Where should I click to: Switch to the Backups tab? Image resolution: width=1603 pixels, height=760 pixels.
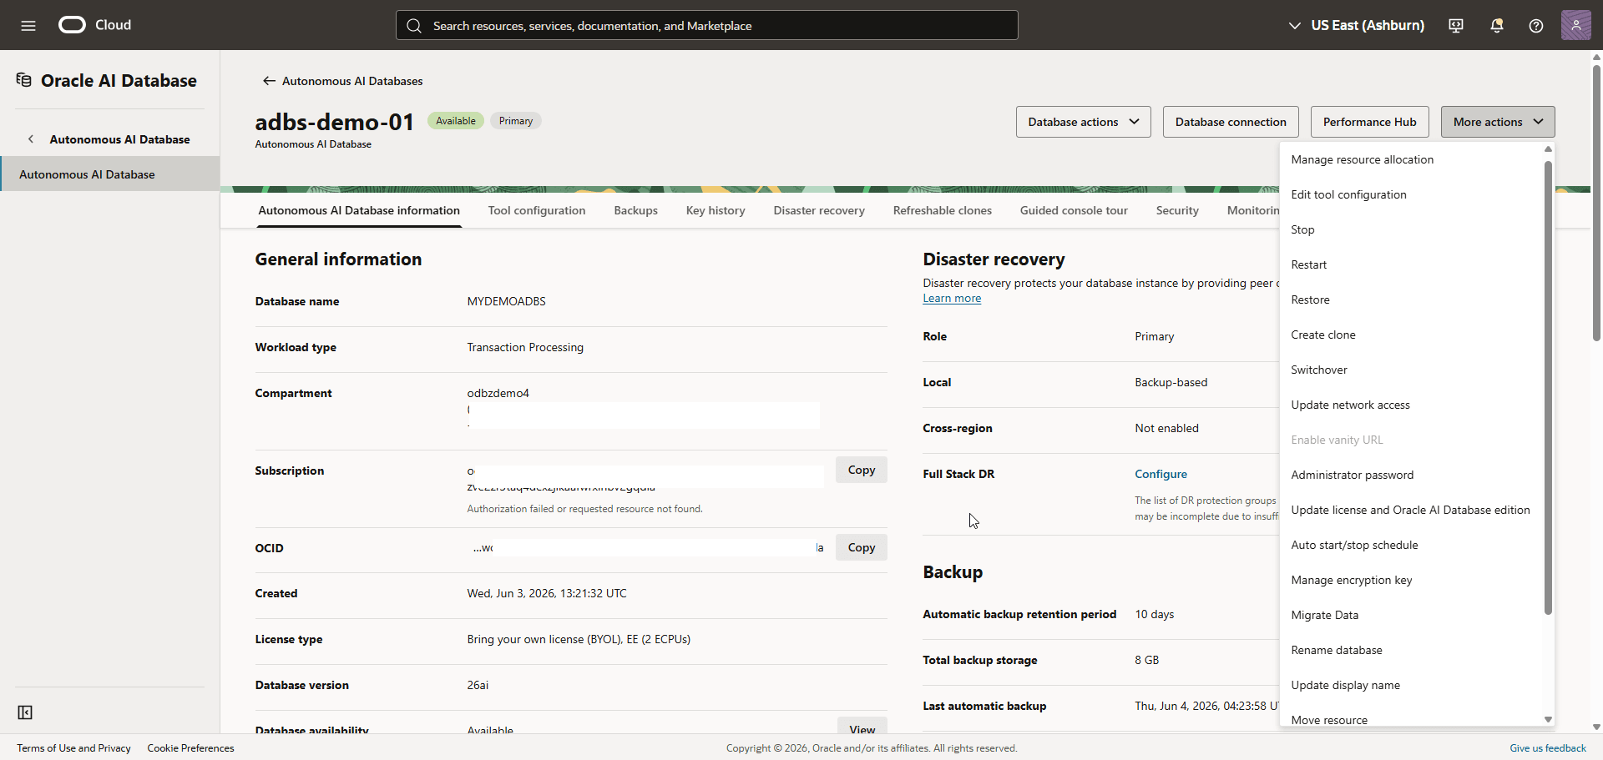(x=636, y=210)
